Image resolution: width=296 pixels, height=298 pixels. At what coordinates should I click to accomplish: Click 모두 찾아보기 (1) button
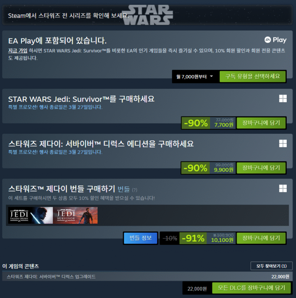271,266
